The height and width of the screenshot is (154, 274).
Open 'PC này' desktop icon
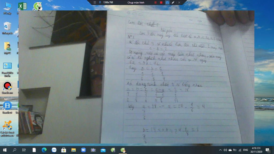(x=7, y=8)
